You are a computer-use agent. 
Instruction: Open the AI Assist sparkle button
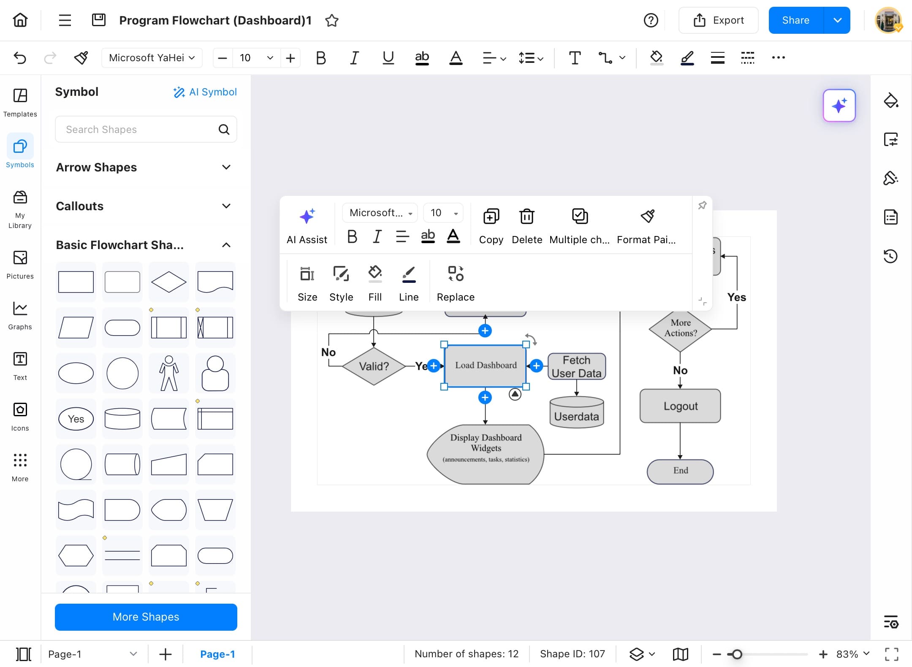click(x=307, y=217)
